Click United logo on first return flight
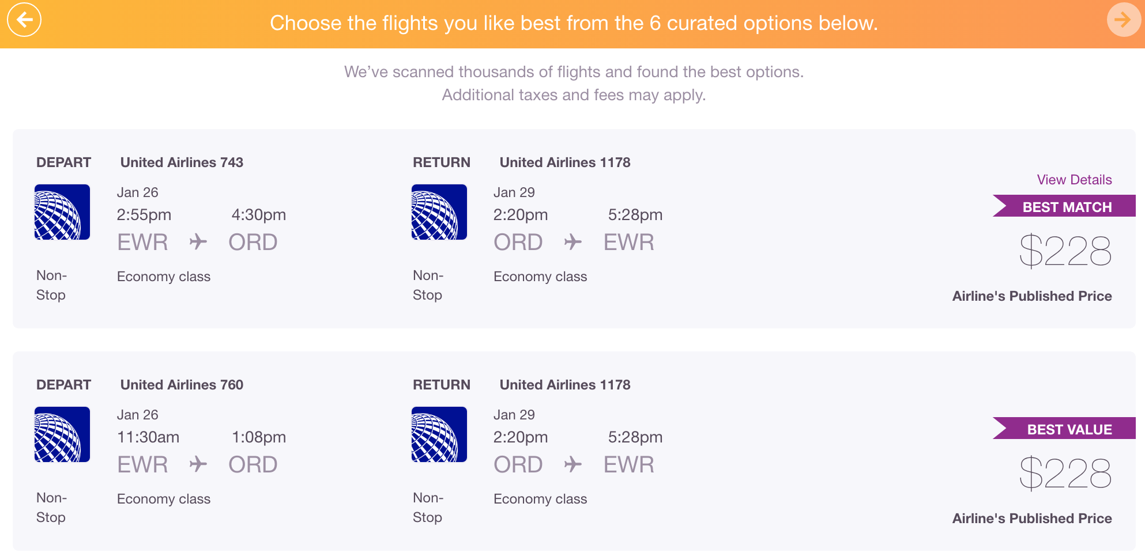 point(439,212)
